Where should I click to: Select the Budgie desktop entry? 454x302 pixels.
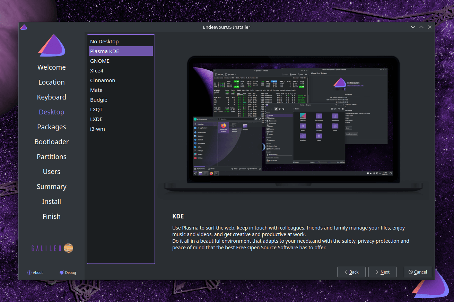click(x=98, y=100)
